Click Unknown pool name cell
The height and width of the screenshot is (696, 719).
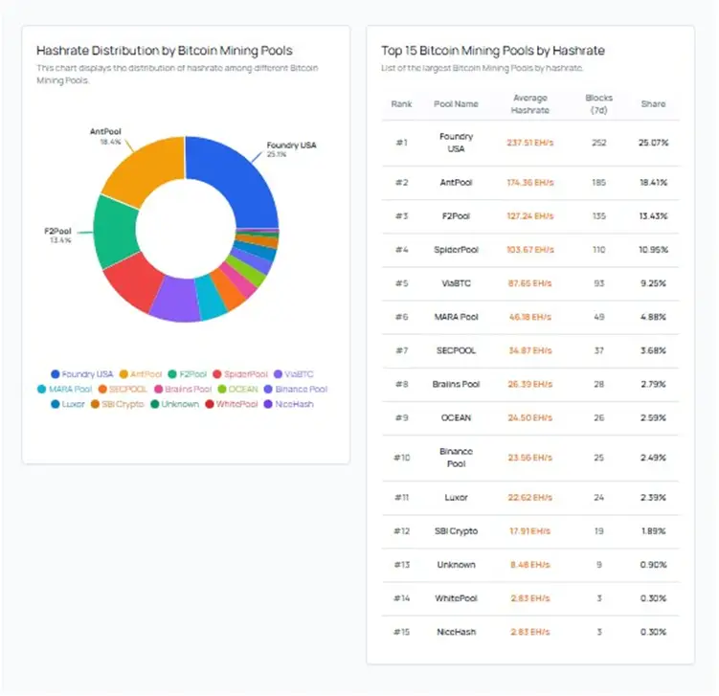click(457, 565)
